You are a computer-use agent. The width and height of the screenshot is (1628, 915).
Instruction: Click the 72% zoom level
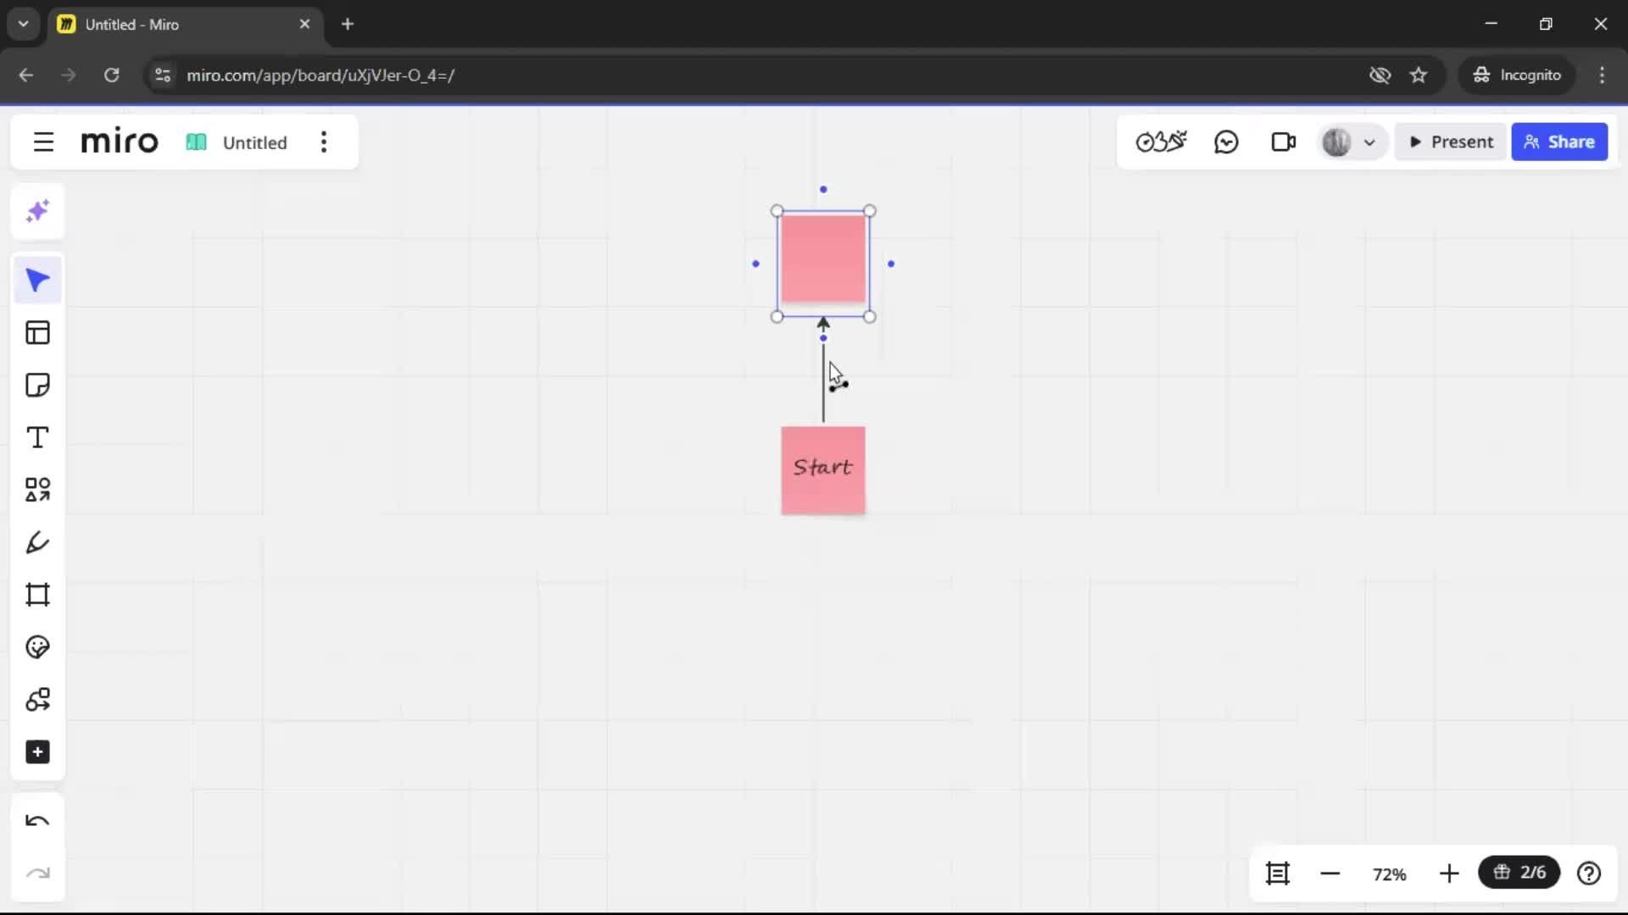[x=1390, y=874]
